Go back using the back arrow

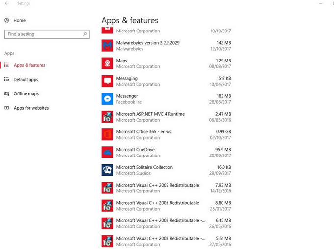7,3
